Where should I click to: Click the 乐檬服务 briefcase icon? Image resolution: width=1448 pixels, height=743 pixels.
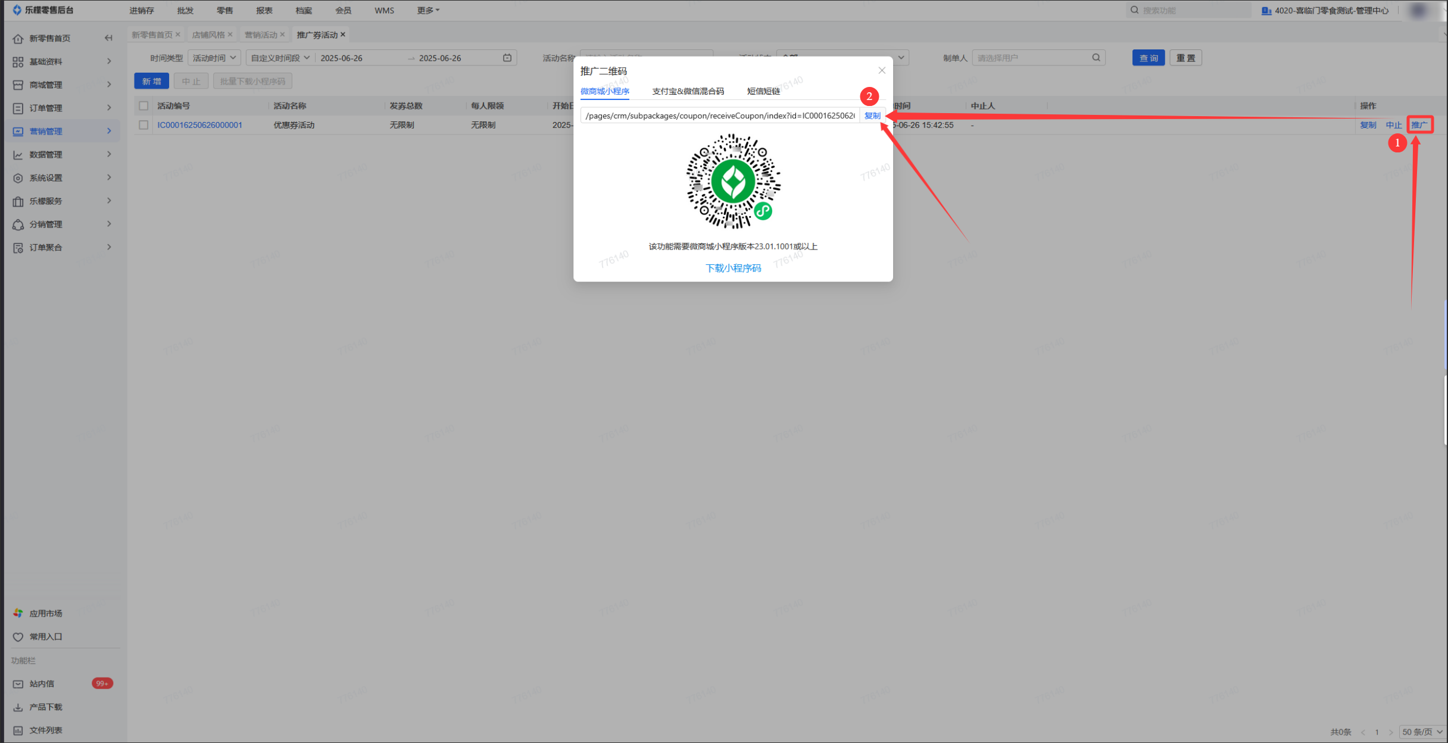coord(18,201)
